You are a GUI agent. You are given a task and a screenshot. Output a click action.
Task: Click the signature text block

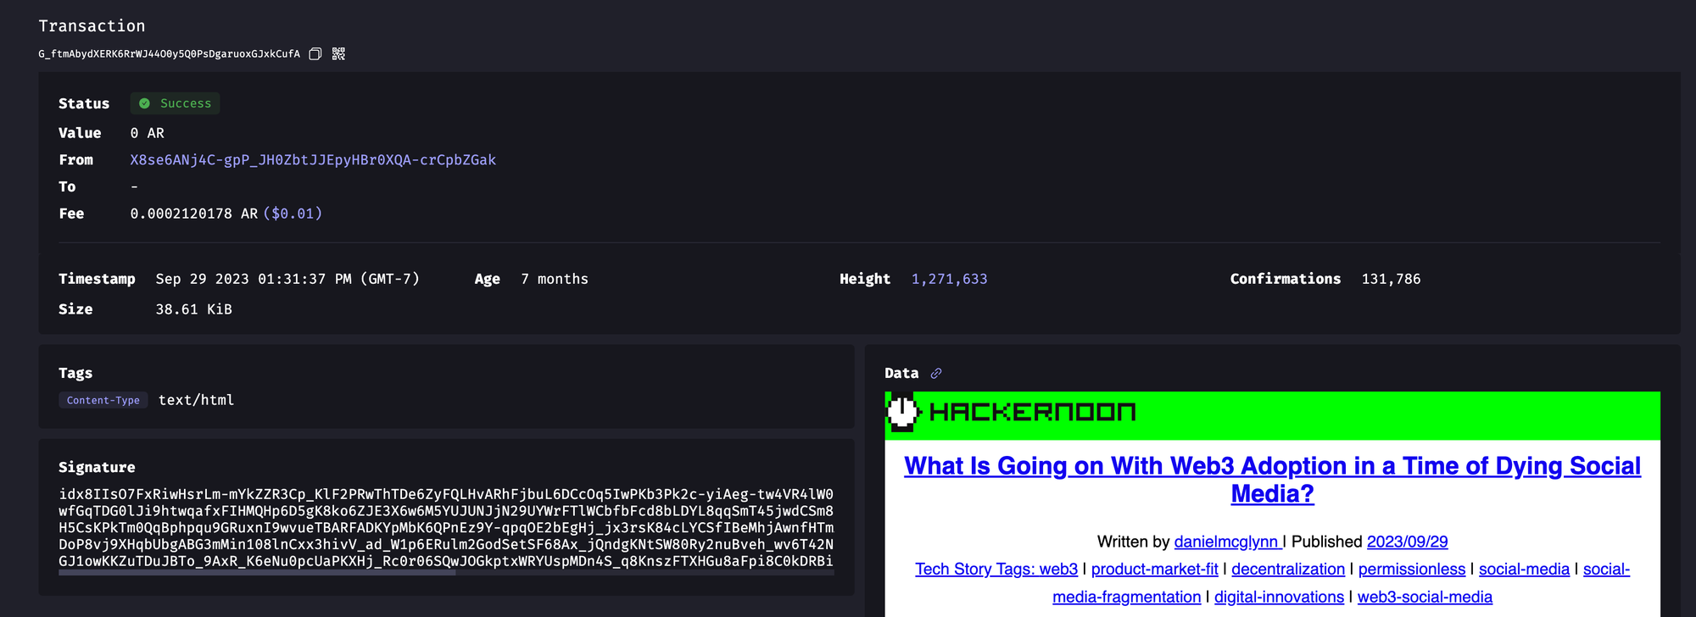(446, 527)
